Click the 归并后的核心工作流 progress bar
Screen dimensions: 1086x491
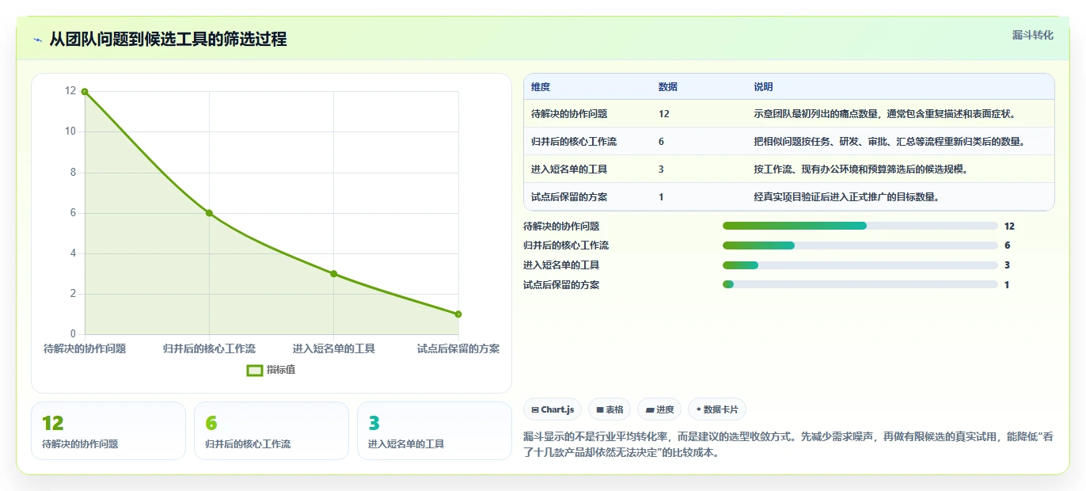coord(860,246)
